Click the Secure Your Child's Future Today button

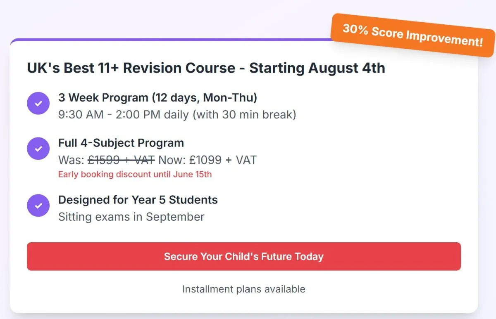coord(244,256)
